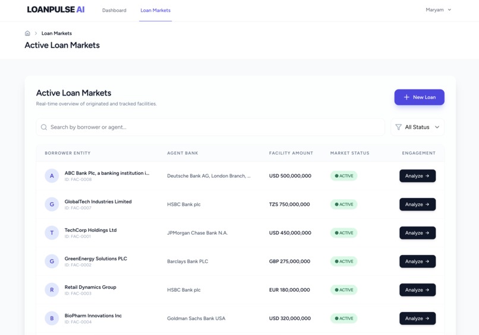This screenshot has width=479, height=335.
Task: Click the ID: FAC-0008 label
Action: 78,180
